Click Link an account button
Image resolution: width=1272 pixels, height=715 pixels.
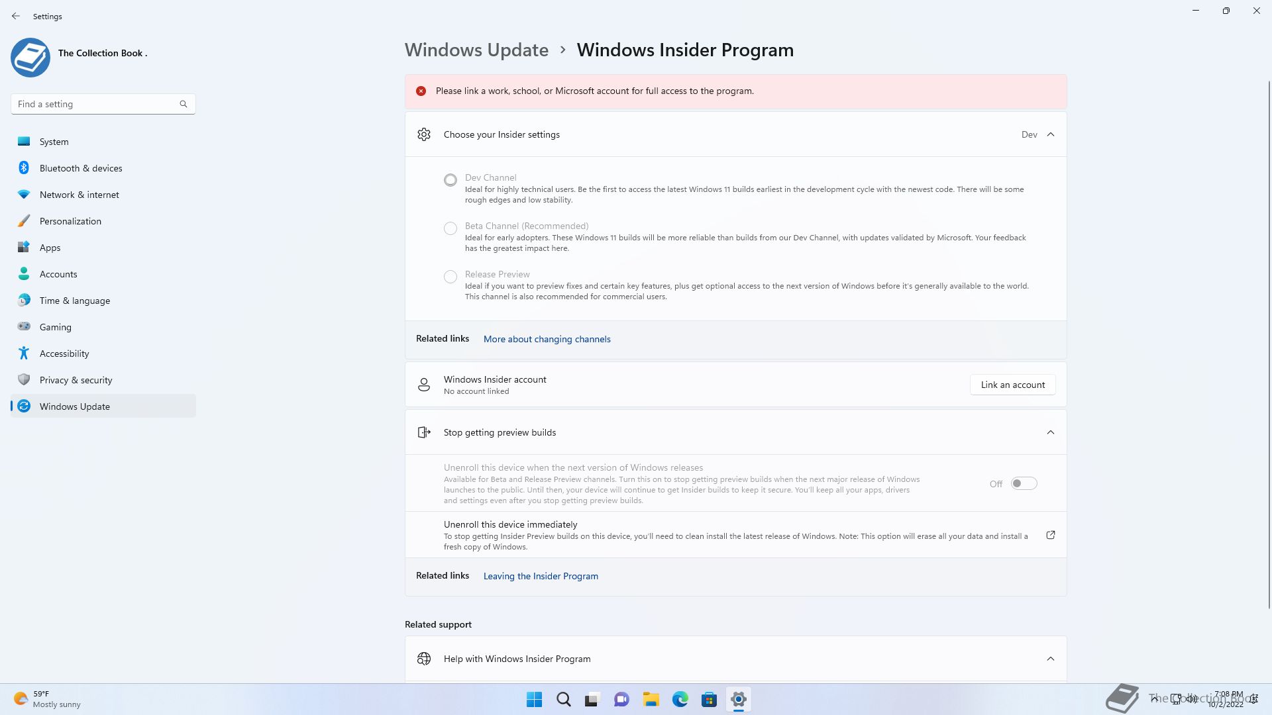pyautogui.click(x=1012, y=385)
